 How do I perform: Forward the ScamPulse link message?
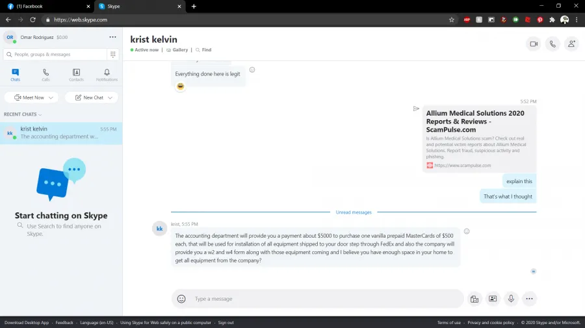click(x=416, y=109)
